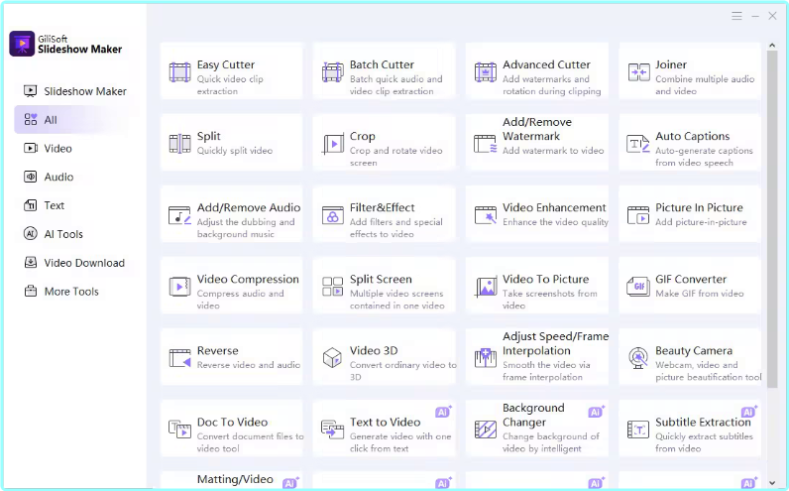Open the Text to Video icon

click(333, 430)
